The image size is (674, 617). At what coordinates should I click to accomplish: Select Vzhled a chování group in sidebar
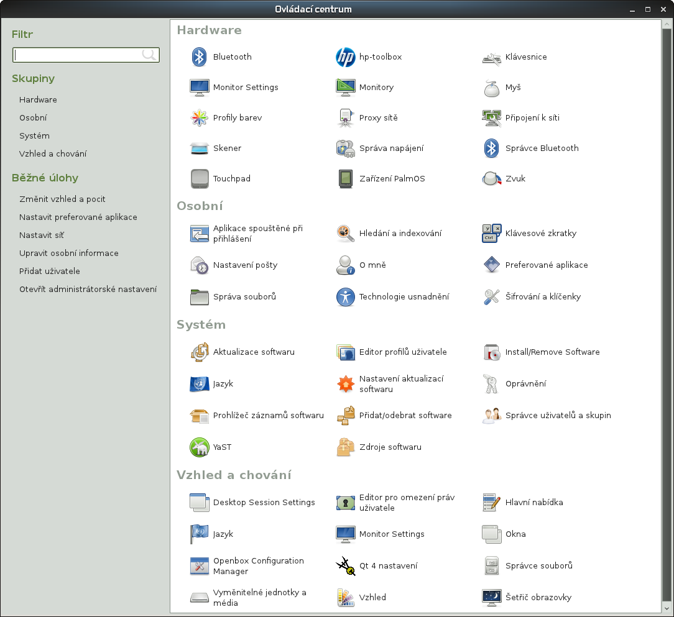click(x=53, y=153)
